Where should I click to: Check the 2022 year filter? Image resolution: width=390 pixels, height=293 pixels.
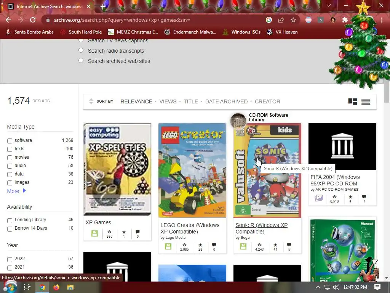(x=10, y=259)
